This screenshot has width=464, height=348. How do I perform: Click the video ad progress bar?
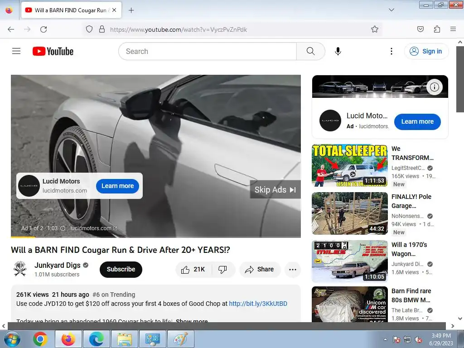156,237
